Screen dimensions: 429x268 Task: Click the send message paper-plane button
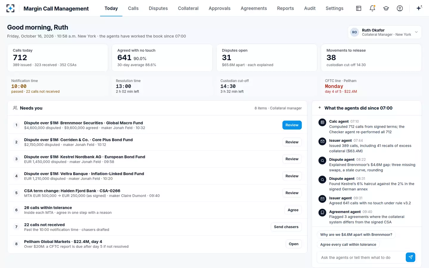[x=411, y=257]
